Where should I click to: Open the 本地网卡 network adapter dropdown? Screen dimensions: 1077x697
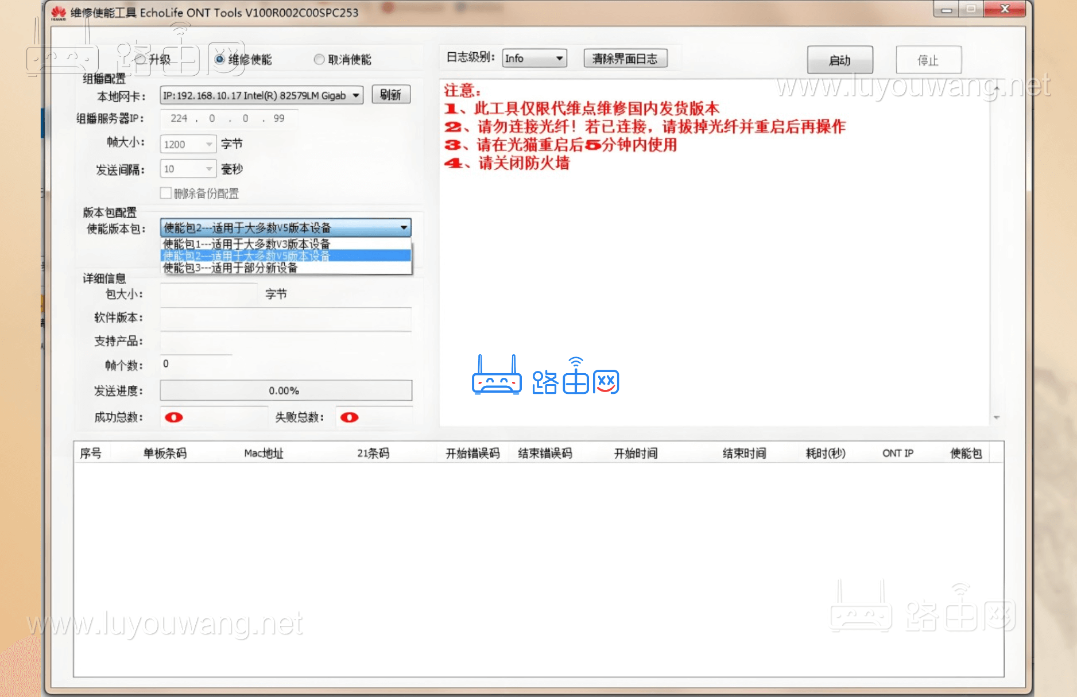point(355,95)
